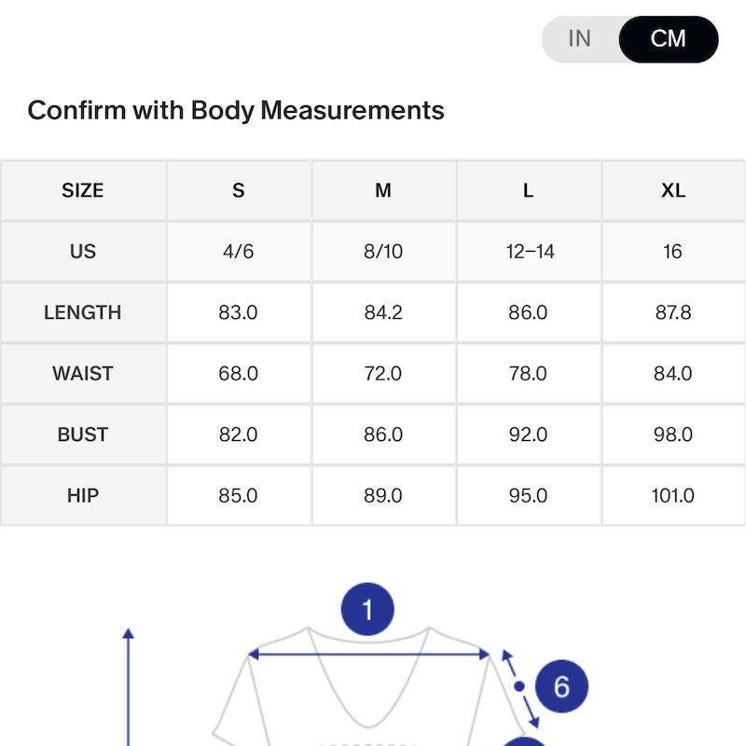
Task: Click the number 1 measurement marker
Action: [367, 609]
